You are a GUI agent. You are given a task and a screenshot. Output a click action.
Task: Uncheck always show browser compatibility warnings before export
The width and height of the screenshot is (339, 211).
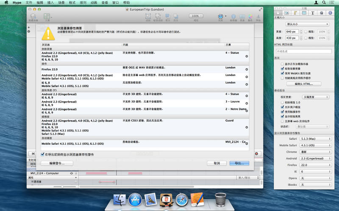pyautogui.click(x=43, y=154)
